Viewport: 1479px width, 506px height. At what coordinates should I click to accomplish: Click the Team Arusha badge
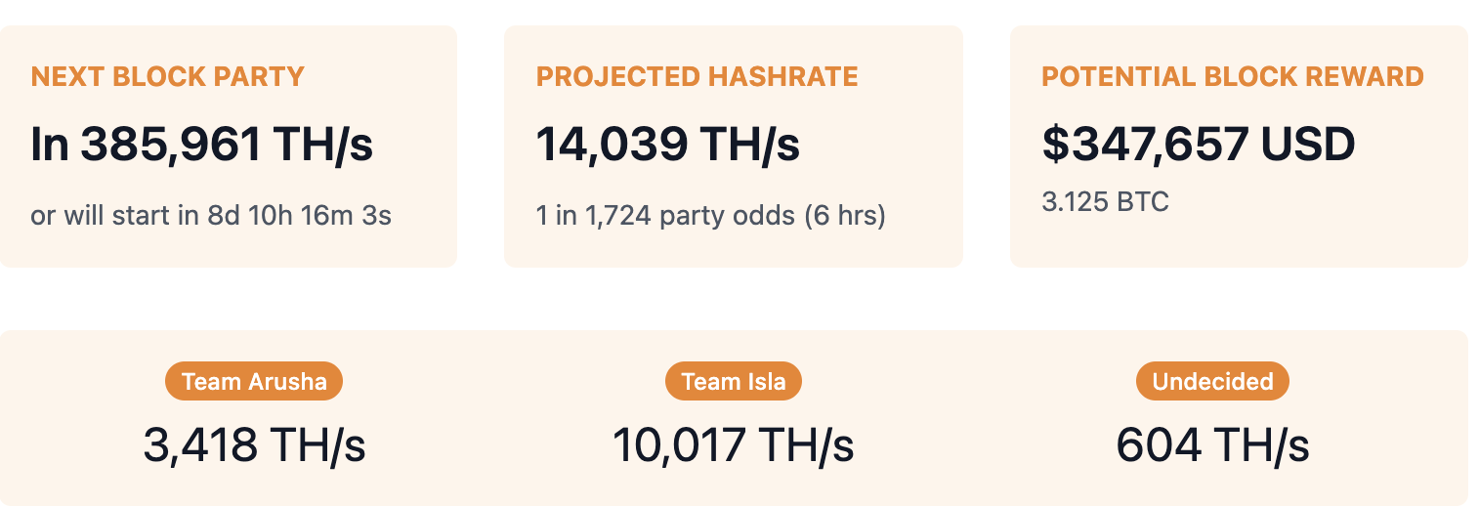coord(254,381)
